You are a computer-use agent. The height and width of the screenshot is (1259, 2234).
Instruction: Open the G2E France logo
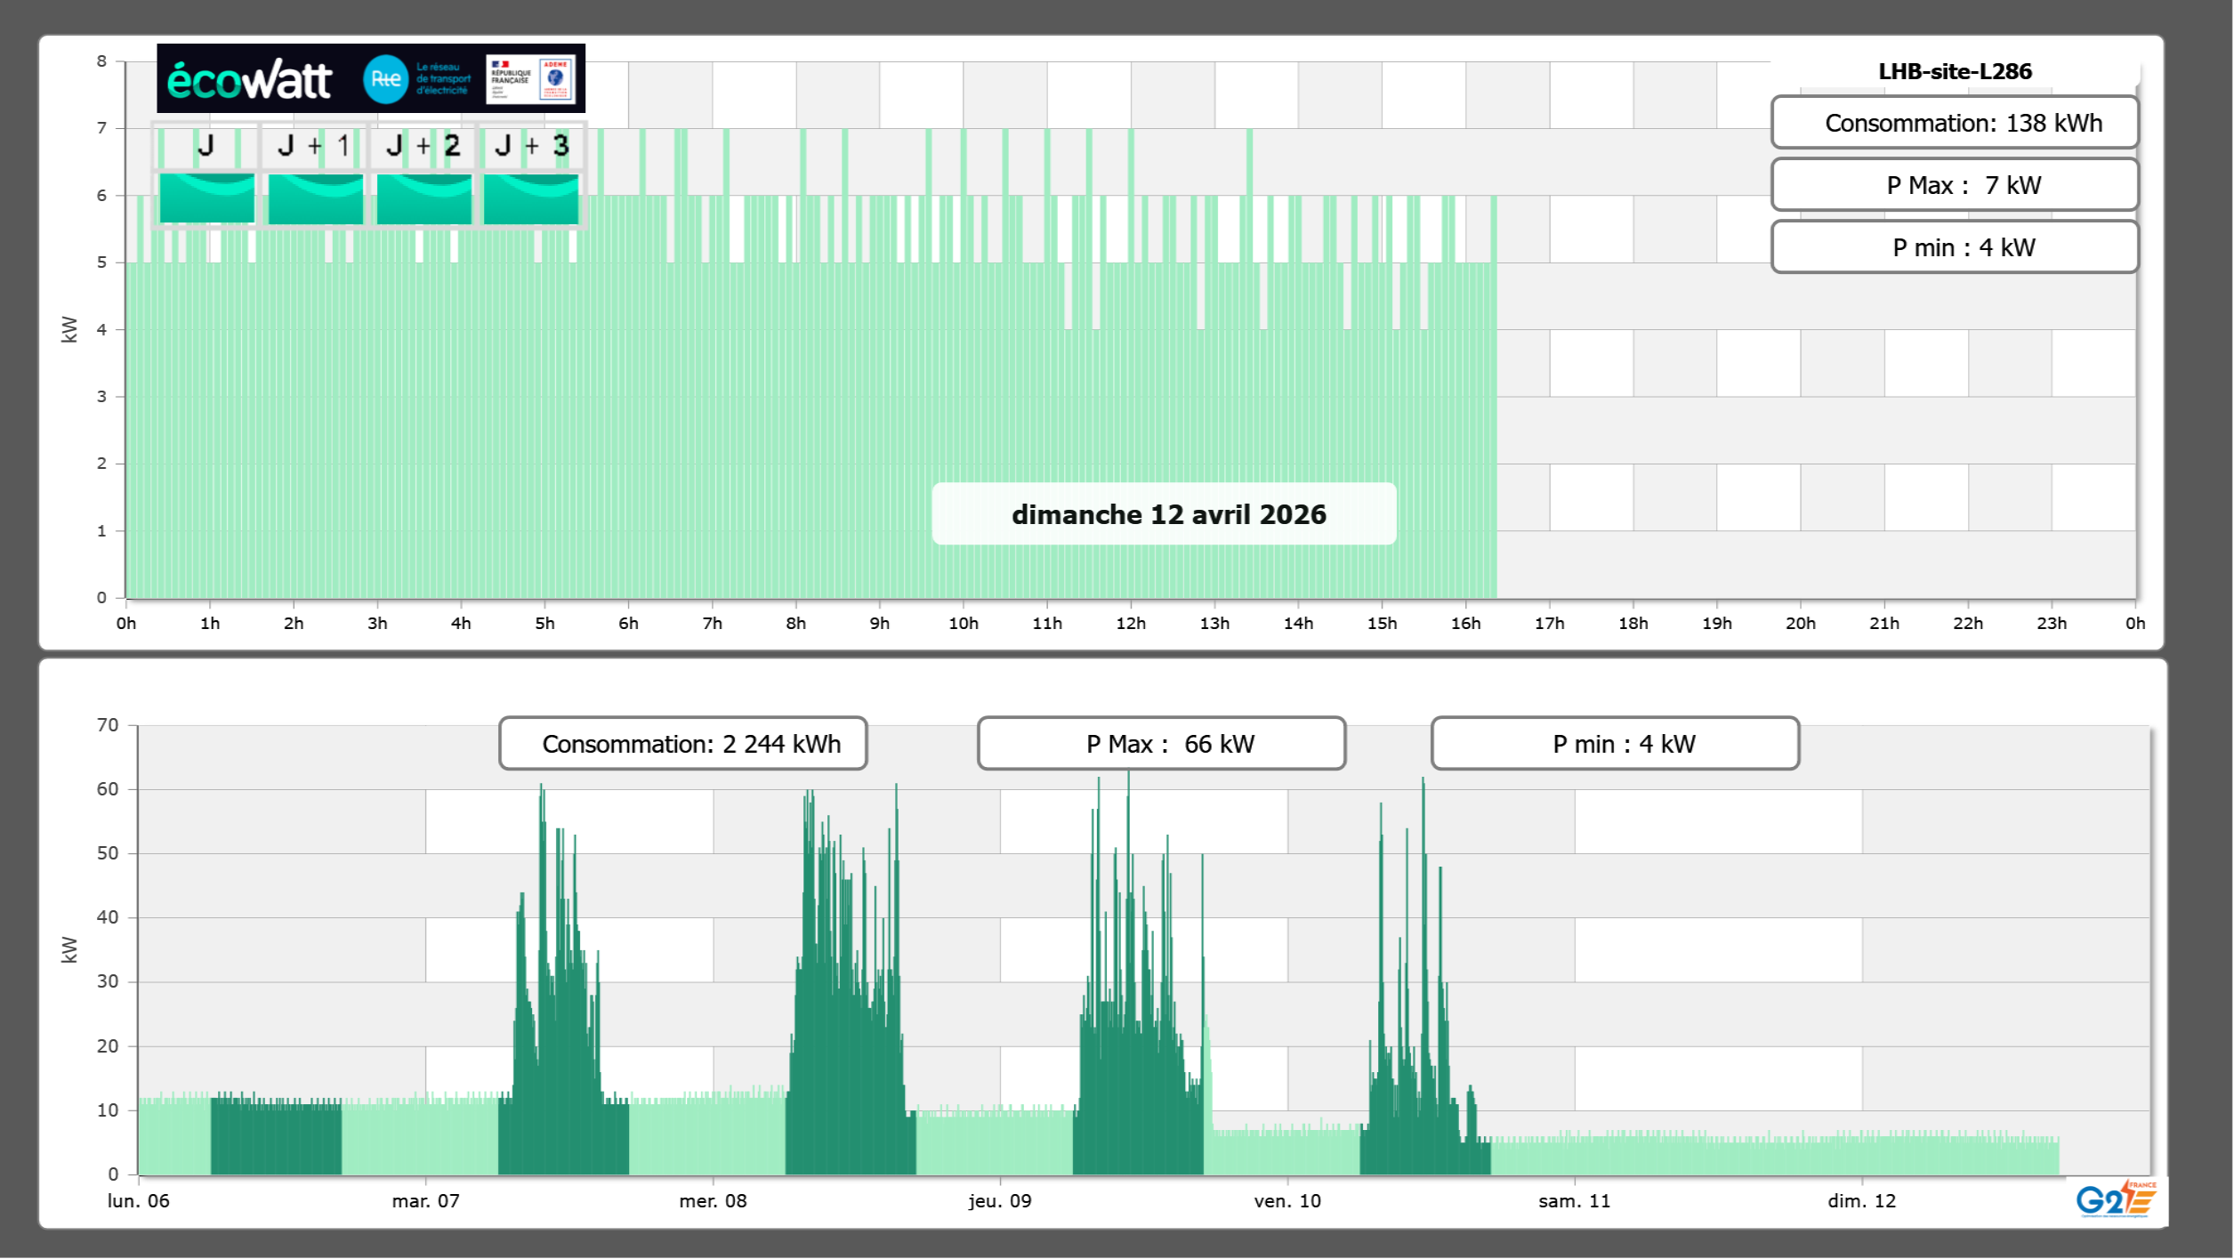pyautogui.click(x=2115, y=1198)
